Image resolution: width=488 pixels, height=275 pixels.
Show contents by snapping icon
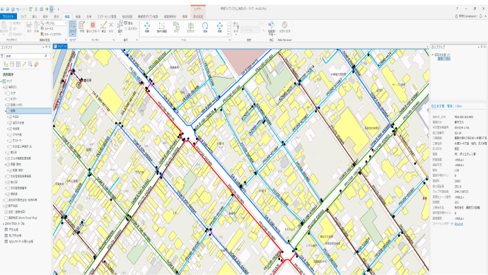(30, 64)
